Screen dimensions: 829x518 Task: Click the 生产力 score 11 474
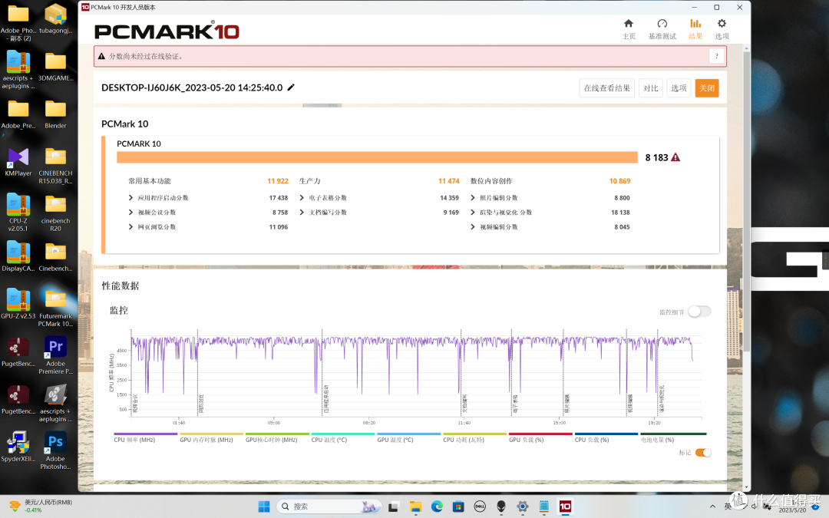point(449,181)
